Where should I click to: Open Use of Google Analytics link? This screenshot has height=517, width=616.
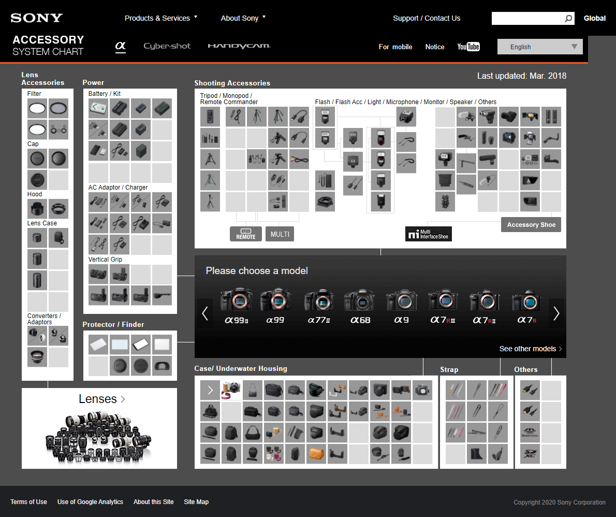[91, 501]
